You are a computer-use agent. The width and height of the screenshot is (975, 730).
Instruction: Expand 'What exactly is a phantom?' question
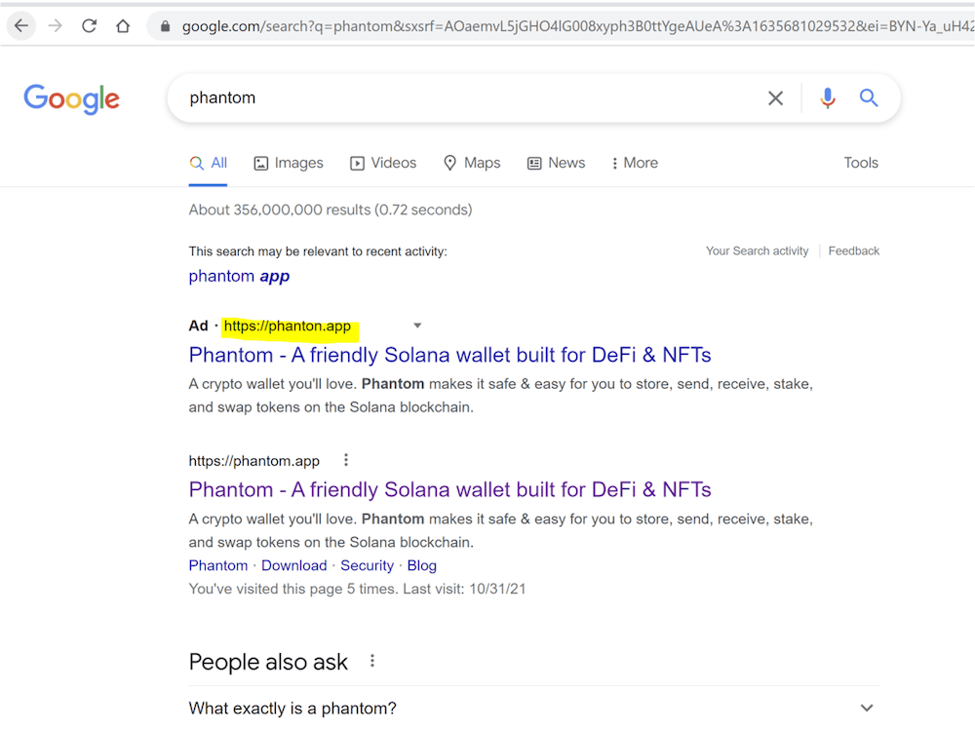(x=534, y=709)
